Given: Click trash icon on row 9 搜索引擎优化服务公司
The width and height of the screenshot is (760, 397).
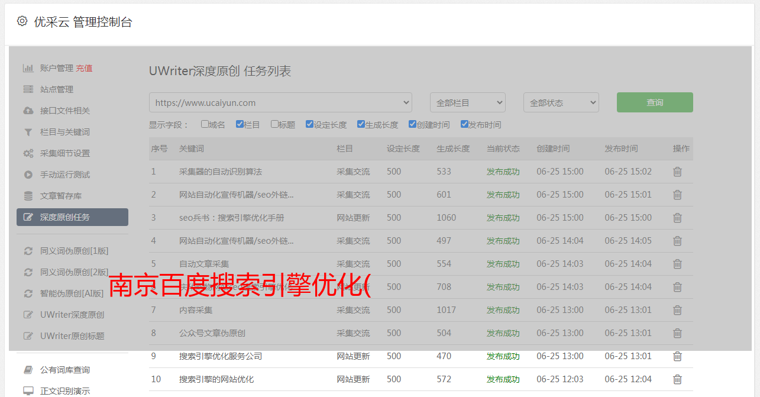Looking at the screenshot, I should [x=677, y=356].
